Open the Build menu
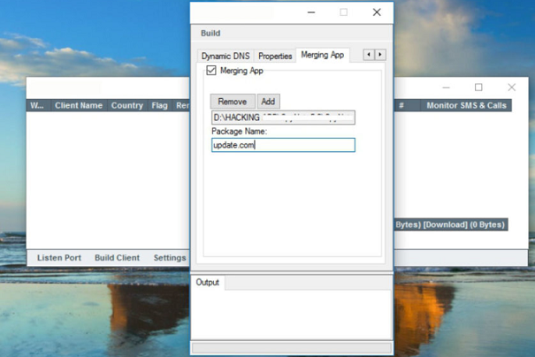Screen dimensions: 535x357 (210, 33)
